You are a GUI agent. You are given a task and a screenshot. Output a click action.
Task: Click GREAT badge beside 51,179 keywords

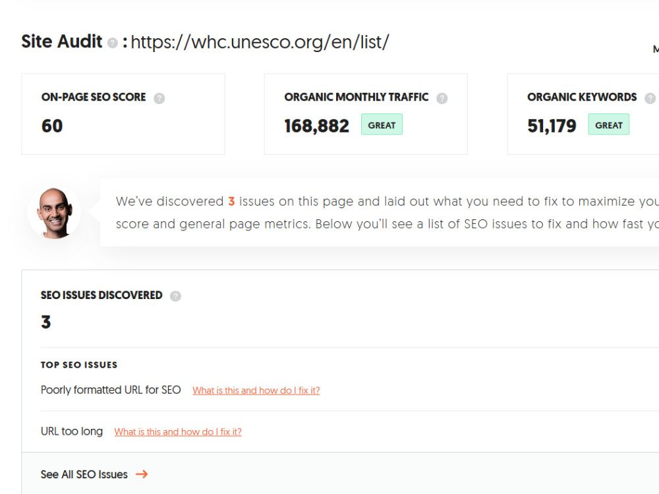[x=608, y=124]
